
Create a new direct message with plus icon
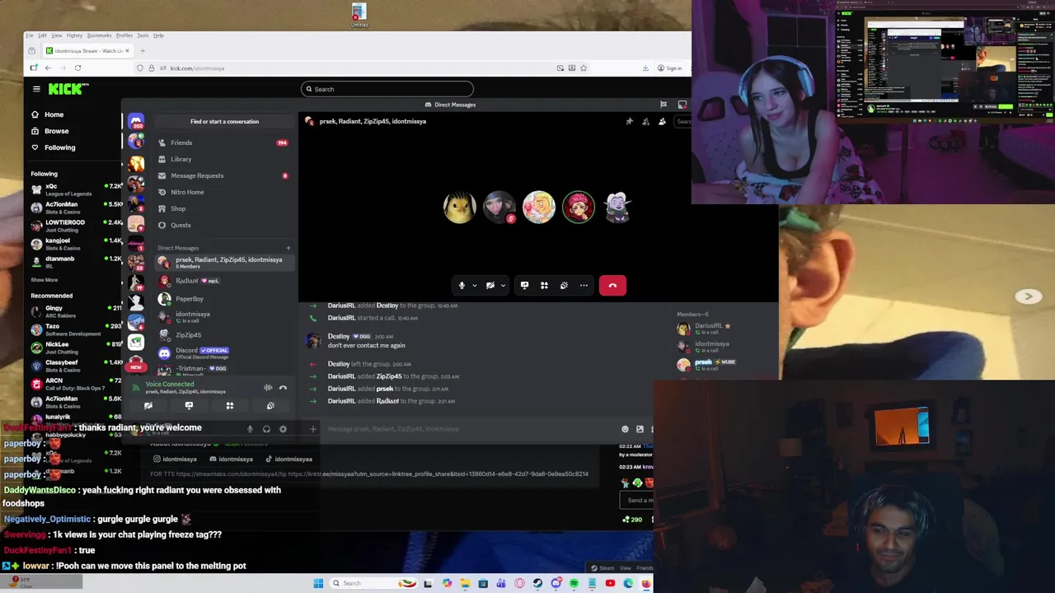click(x=288, y=248)
